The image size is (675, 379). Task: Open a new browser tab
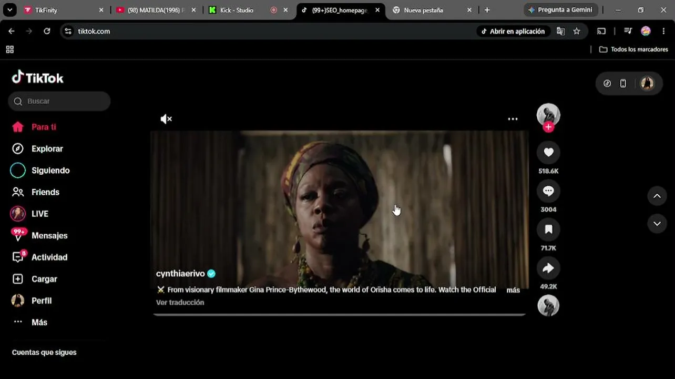pos(487,10)
